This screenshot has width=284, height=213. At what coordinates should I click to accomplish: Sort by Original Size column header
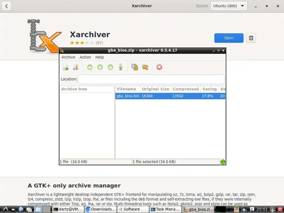[x=155, y=89]
